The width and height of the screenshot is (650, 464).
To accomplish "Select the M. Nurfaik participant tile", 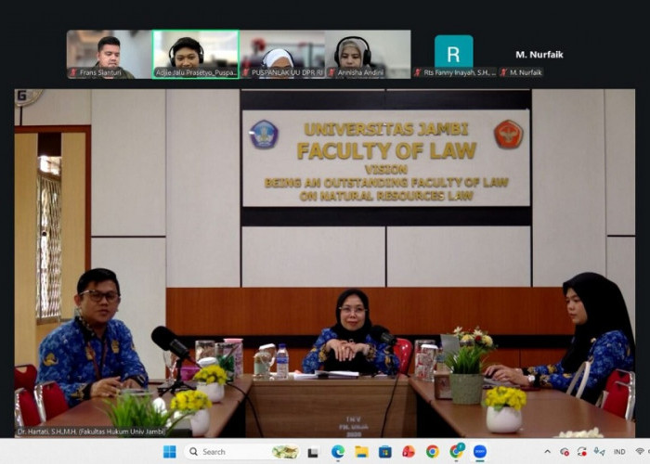I will (x=539, y=54).
